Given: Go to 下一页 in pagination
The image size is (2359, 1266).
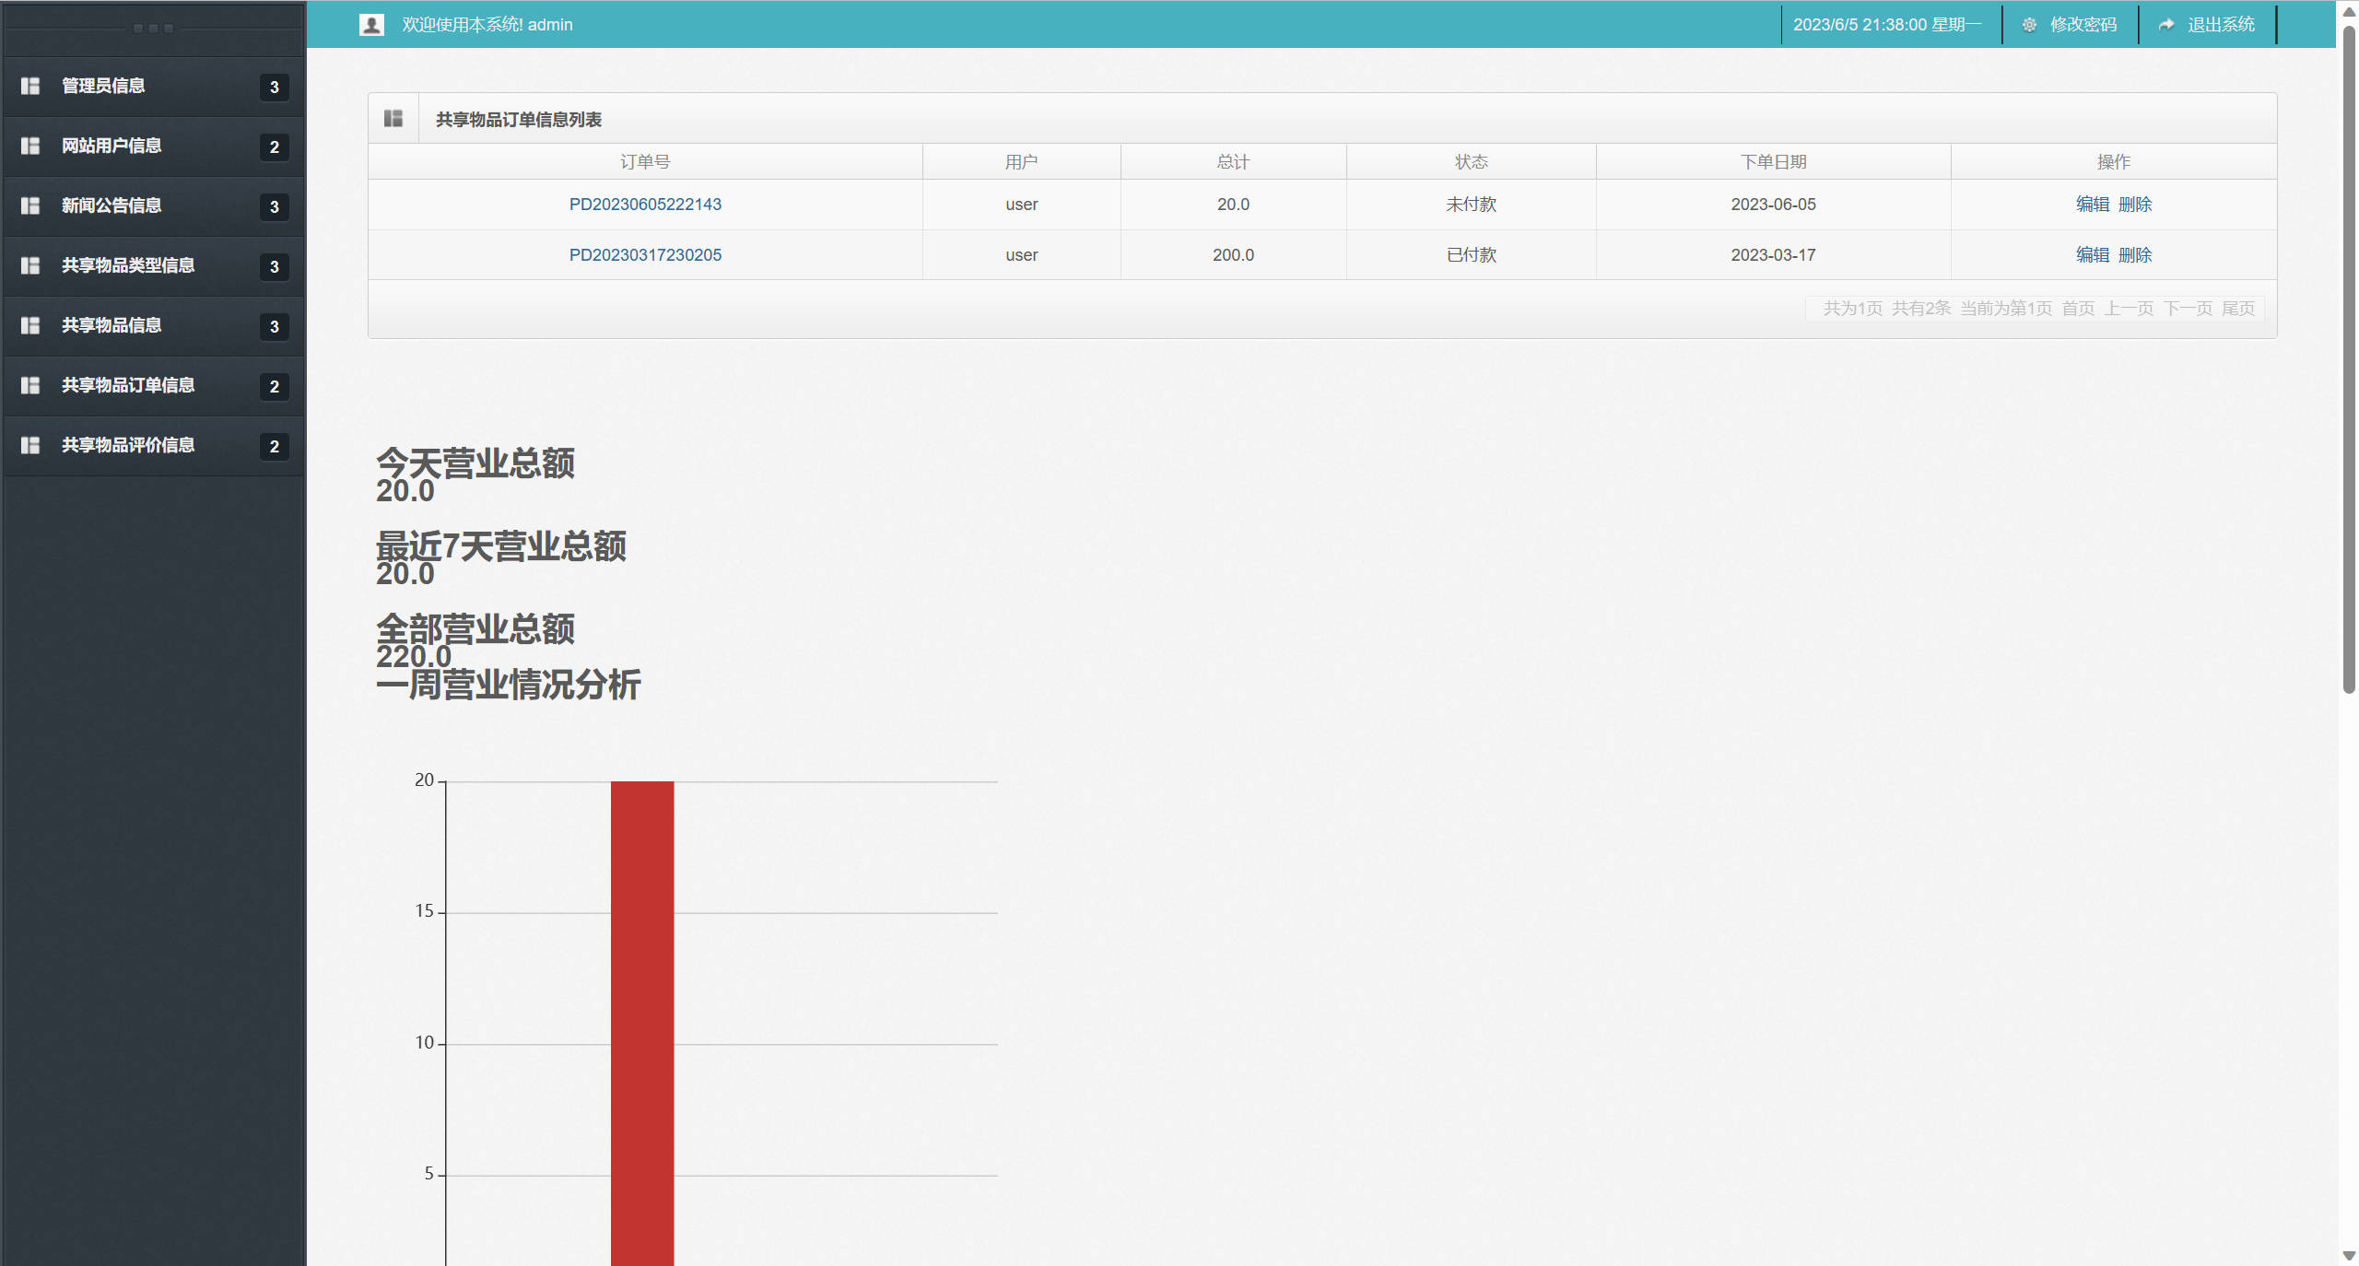Looking at the screenshot, I should tap(2188, 309).
